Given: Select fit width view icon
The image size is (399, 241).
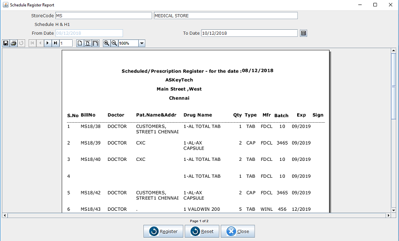Looking at the screenshot, I should click(95, 43).
